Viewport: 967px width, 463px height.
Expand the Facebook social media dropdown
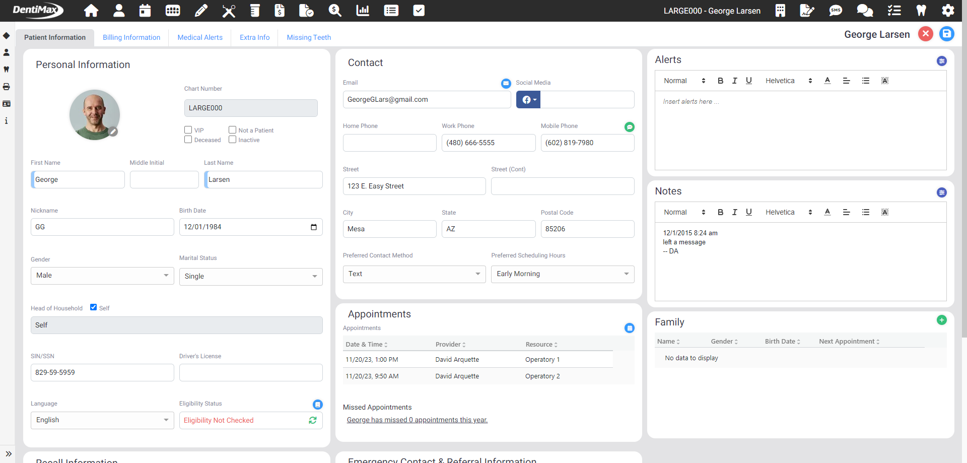click(535, 99)
